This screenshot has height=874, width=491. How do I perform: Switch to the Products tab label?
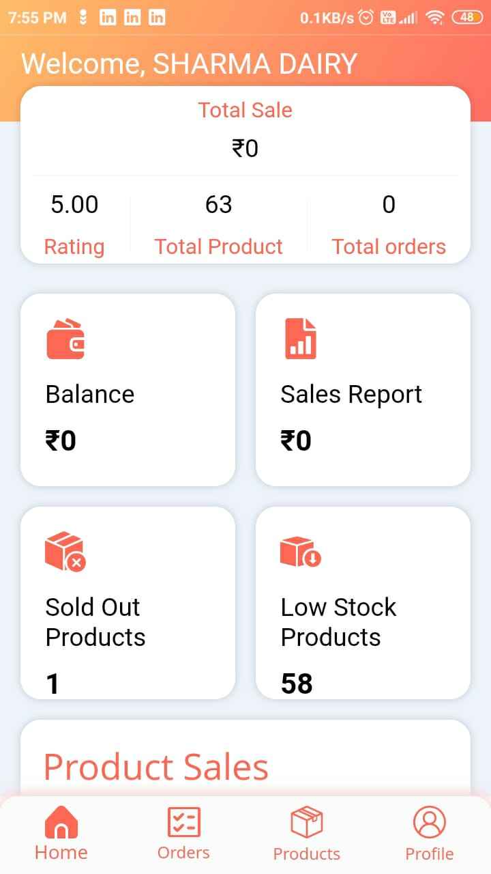306,854
